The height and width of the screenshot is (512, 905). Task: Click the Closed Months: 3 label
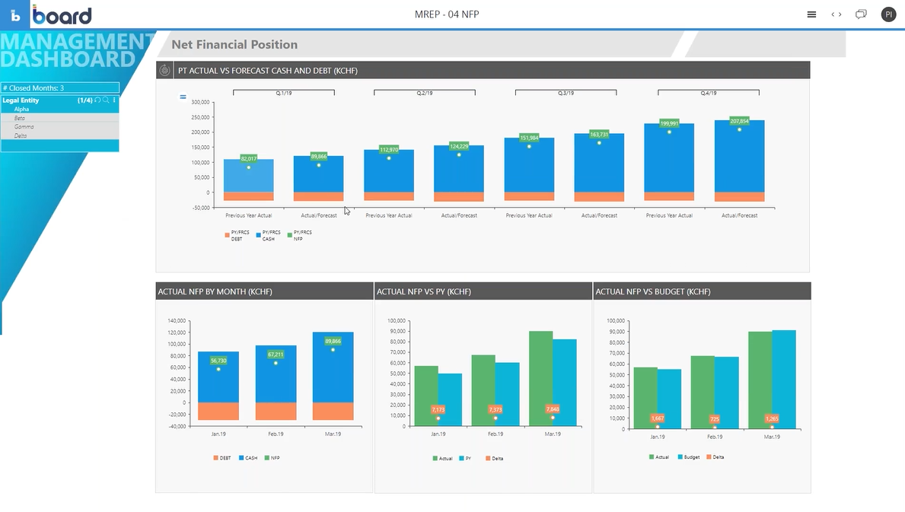59,88
